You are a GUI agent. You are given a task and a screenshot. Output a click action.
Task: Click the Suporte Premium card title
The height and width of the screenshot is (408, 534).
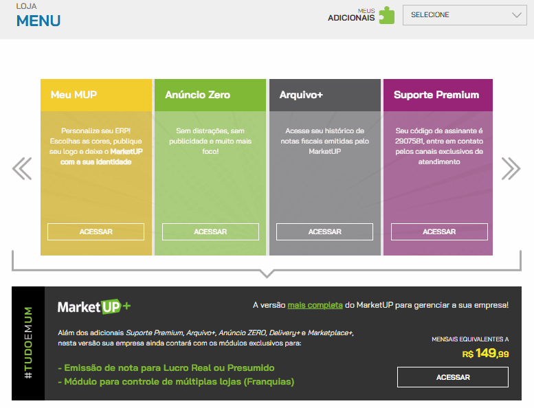point(436,95)
